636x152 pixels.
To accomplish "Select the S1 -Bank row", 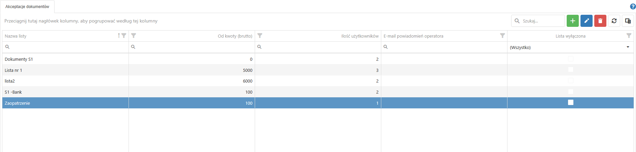I will (64, 92).
